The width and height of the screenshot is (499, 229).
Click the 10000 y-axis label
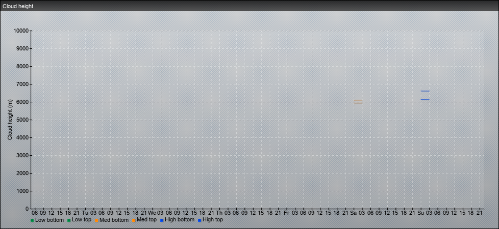(21, 31)
